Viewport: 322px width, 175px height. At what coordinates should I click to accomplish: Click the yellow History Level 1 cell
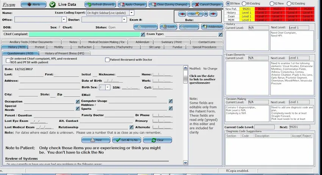coord(247,13)
